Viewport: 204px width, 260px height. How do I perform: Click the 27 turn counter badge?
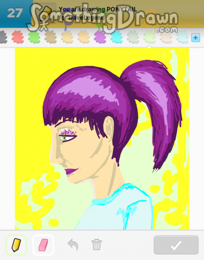tap(15, 13)
